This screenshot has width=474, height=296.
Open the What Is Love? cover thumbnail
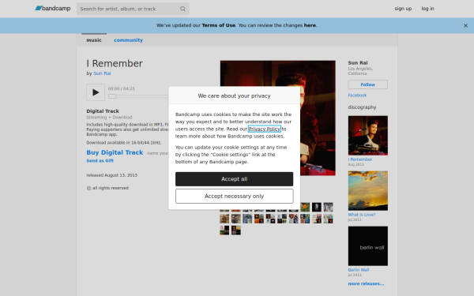point(368,191)
